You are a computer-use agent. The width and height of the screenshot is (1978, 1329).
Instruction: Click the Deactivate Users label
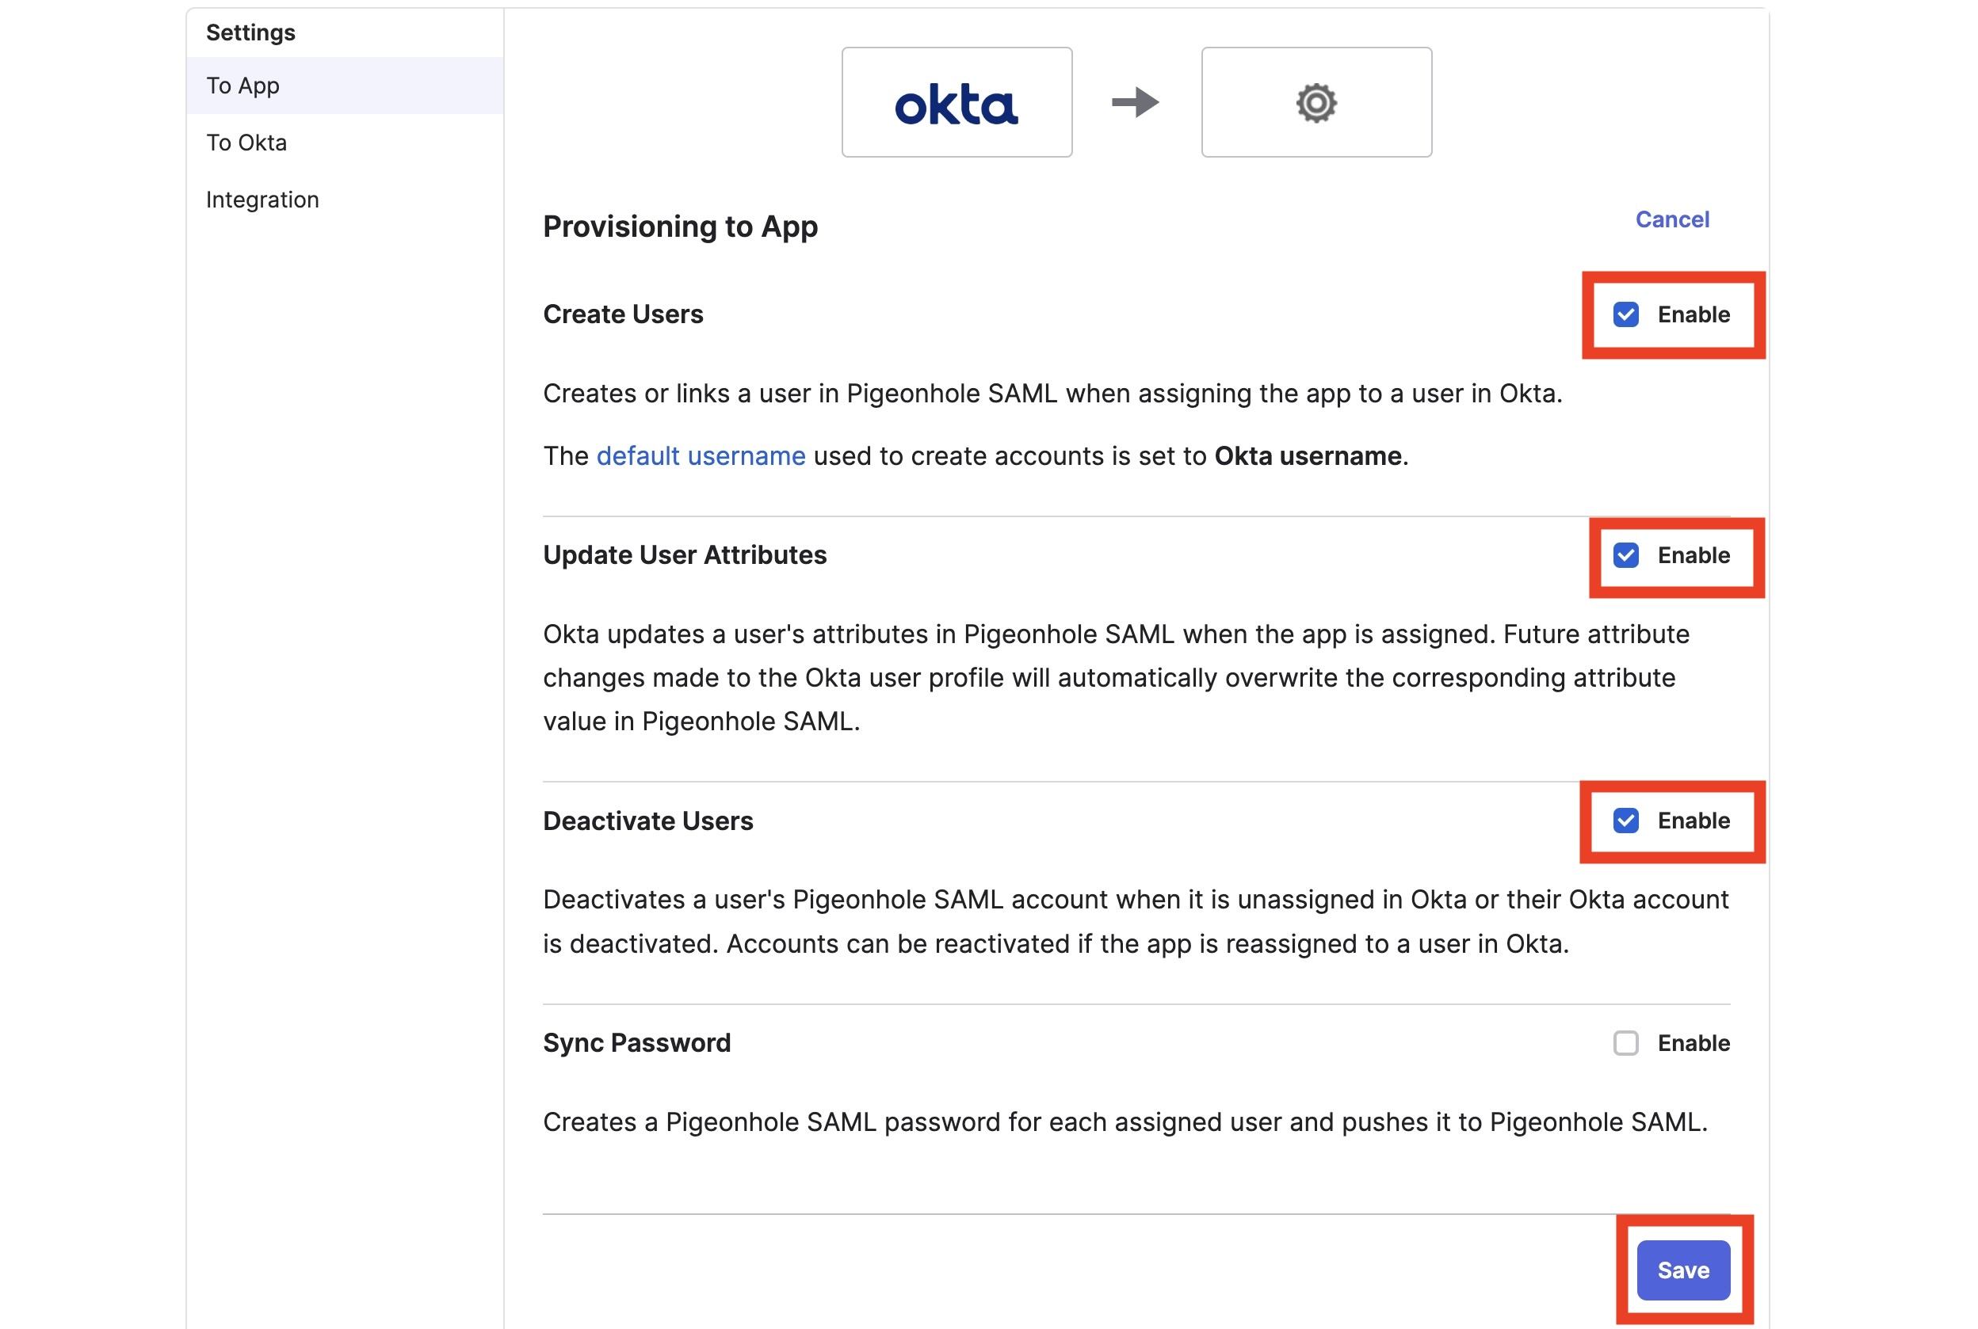click(647, 821)
